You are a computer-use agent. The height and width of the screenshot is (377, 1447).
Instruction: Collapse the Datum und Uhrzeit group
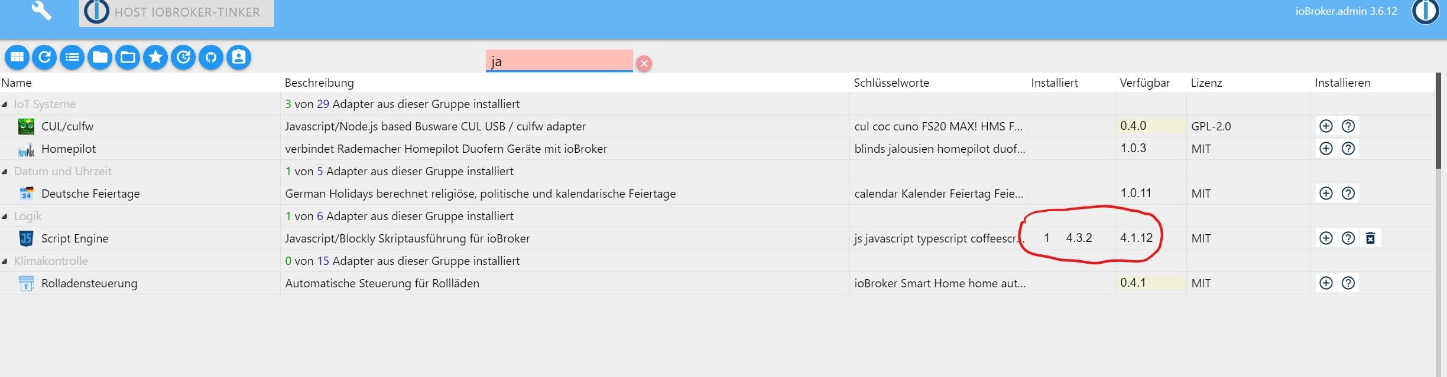click(5, 172)
